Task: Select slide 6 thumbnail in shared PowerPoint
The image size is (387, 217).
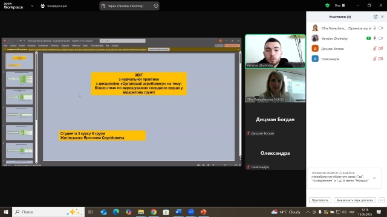Action: [19, 150]
